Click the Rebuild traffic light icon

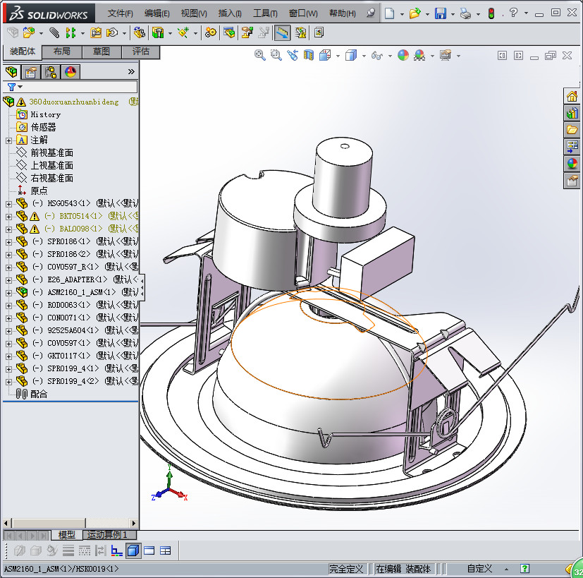(491, 13)
